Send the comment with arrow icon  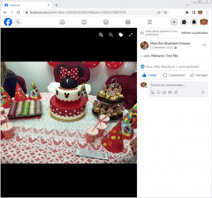click(x=203, y=92)
